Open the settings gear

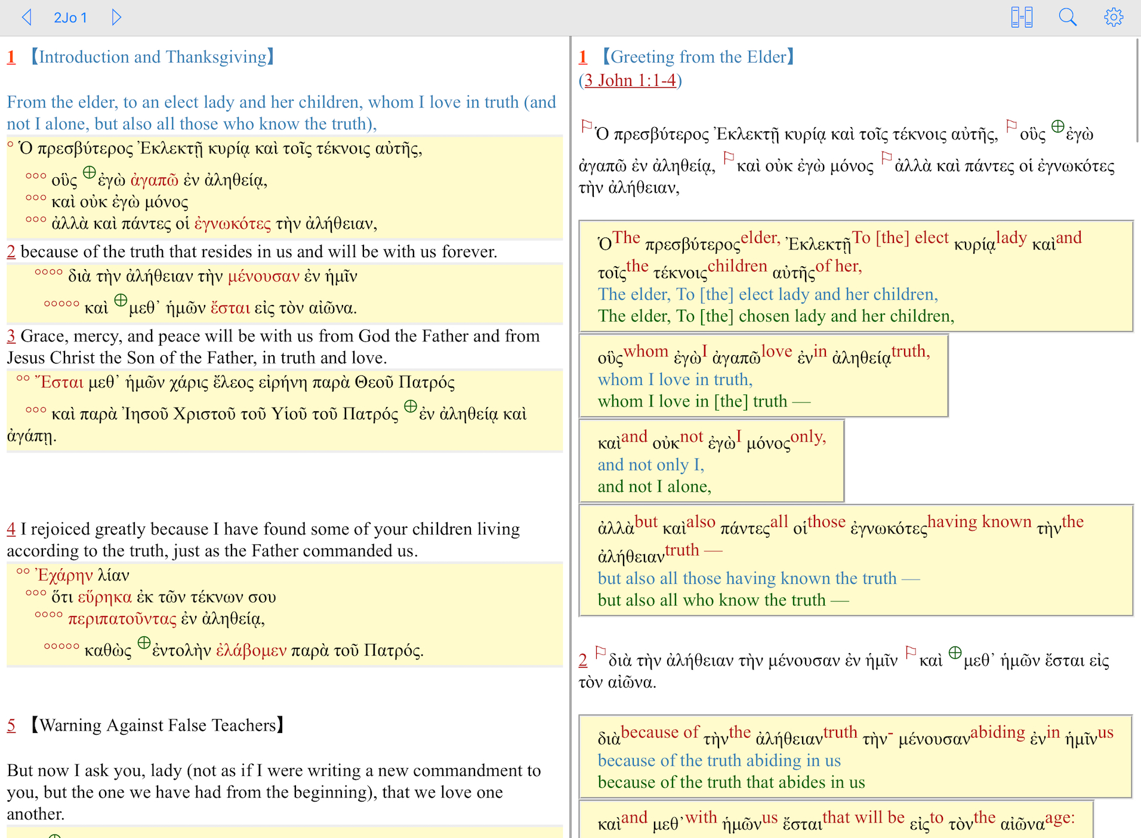coord(1113,17)
